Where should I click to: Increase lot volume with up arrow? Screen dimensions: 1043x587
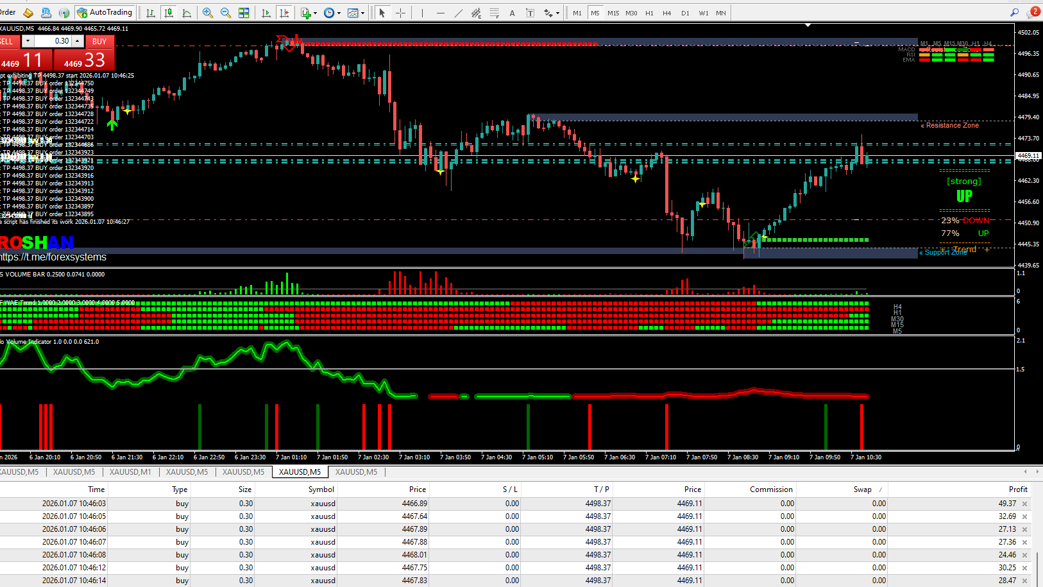coord(78,40)
